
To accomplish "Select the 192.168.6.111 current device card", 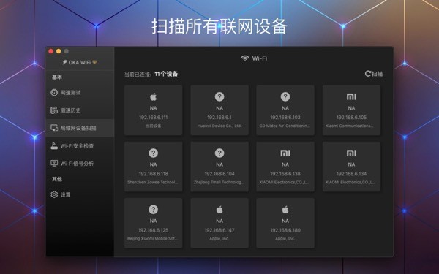I will (153, 110).
